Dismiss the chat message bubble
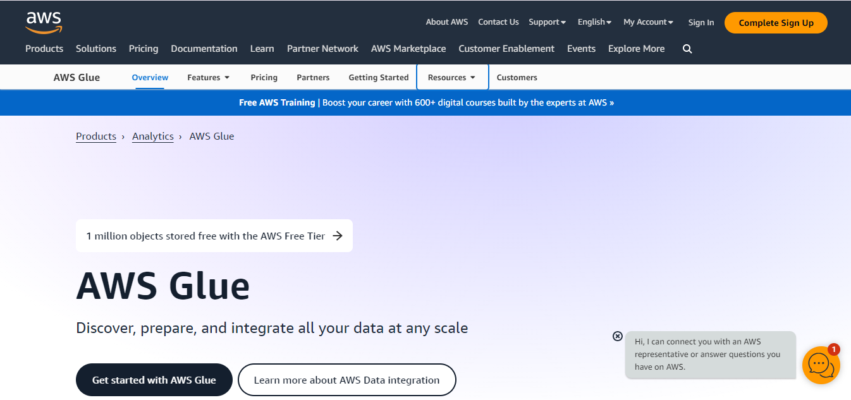The width and height of the screenshot is (851, 400). pyautogui.click(x=618, y=336)
